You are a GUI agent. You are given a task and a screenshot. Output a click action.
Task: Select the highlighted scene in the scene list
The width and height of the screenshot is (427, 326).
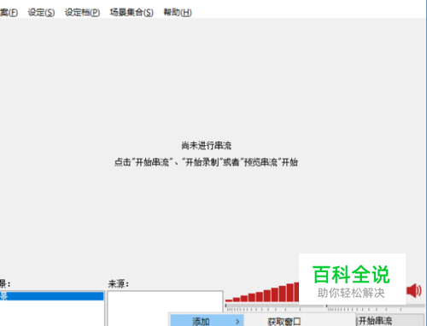51,296
